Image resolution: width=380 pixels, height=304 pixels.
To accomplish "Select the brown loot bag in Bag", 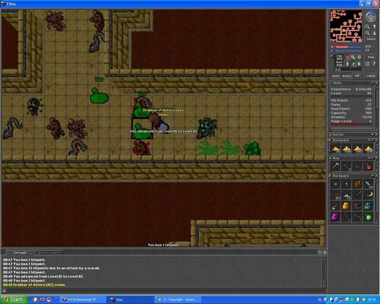I will (368, 167).
